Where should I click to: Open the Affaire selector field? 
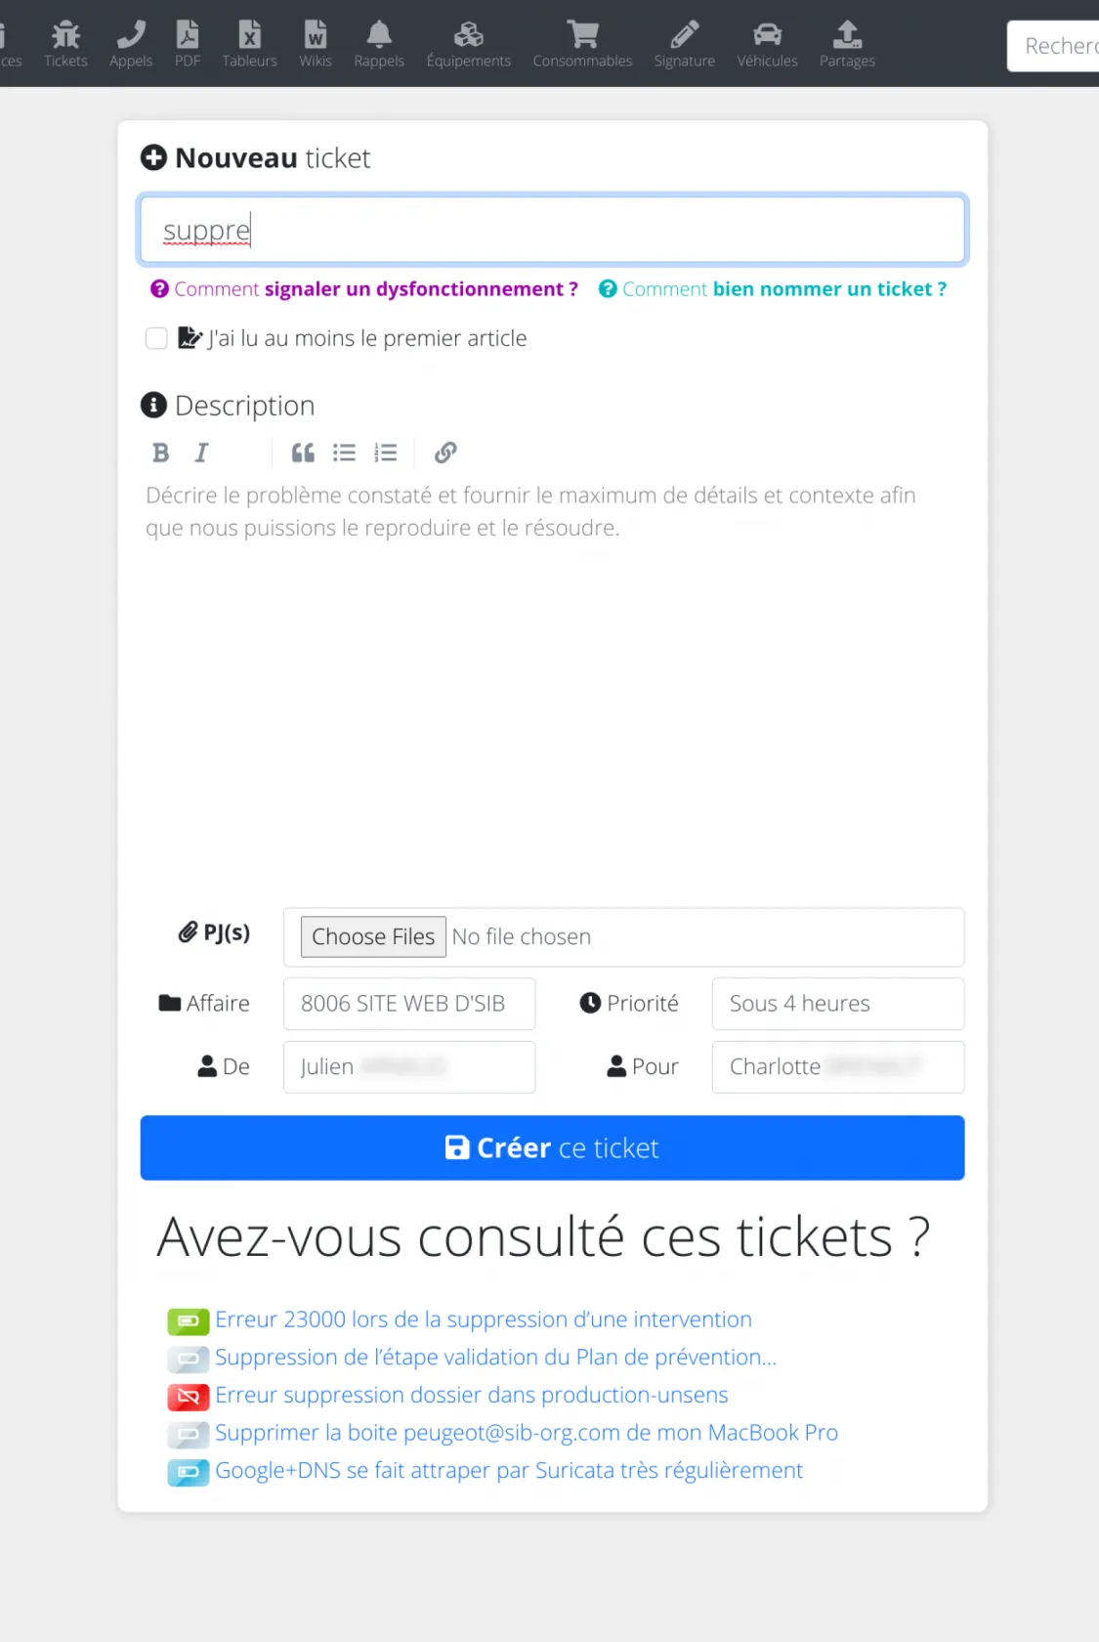pos(408,1004)
